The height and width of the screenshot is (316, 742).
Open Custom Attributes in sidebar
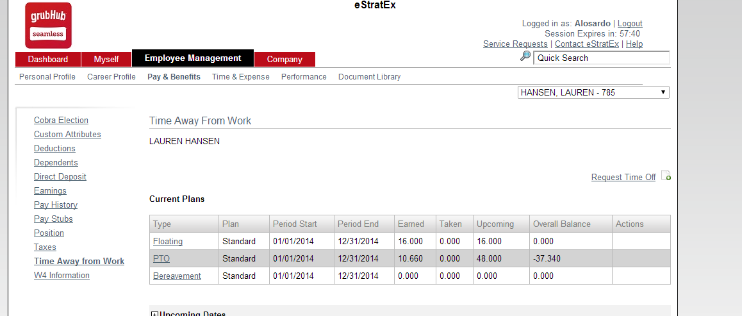pos(68,135)
